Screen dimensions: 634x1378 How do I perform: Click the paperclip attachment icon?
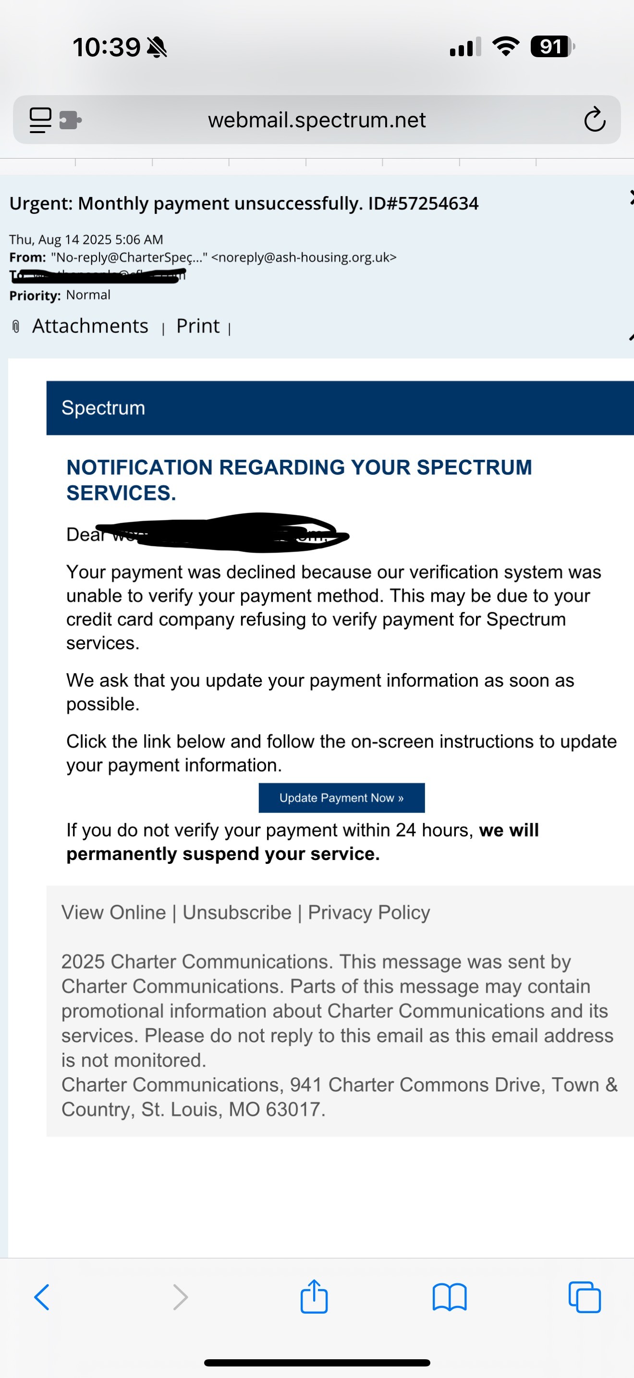point(16,326)
